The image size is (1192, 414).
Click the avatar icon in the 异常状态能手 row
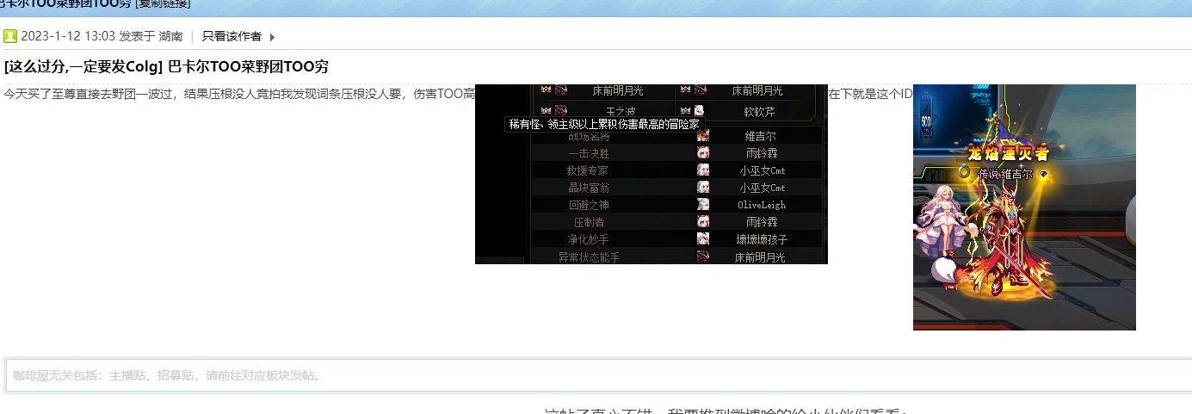tap(703, 256)
